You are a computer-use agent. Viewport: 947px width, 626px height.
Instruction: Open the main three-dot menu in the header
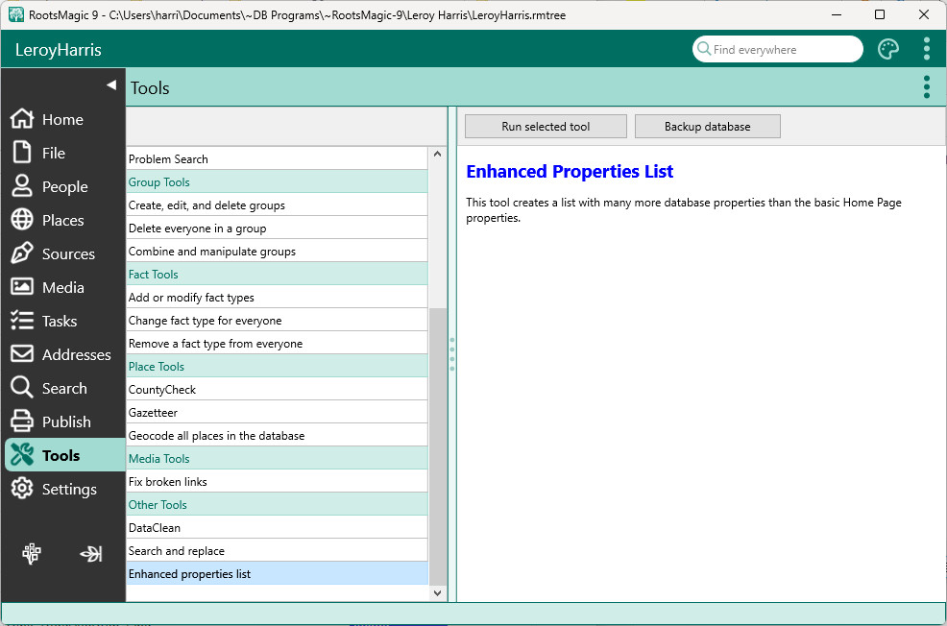[926, 49]
